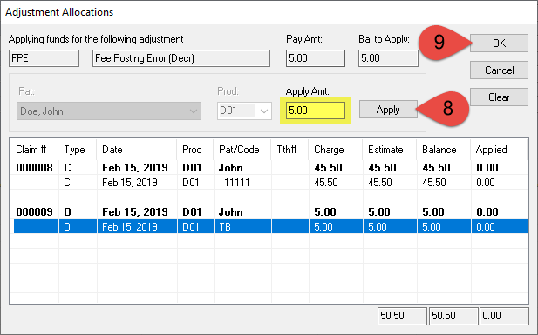Click bold 45.50 in Charge column
The image size is (538, 335).
point(328,168)
